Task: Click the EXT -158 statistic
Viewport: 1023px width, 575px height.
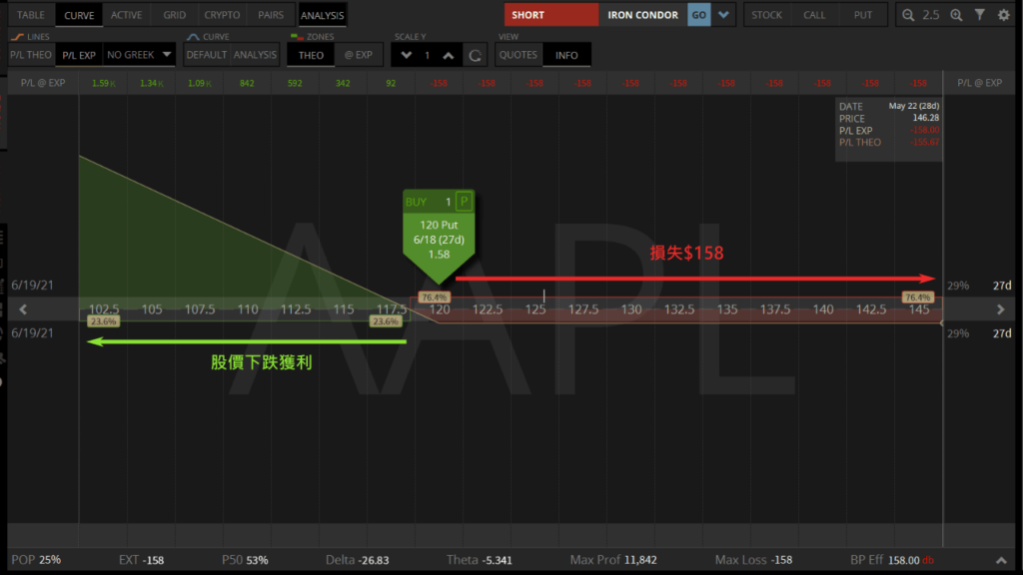Action: point(141,559)
